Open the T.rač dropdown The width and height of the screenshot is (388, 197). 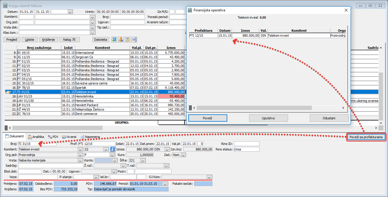pyautogui.click(x=167, y=166)
